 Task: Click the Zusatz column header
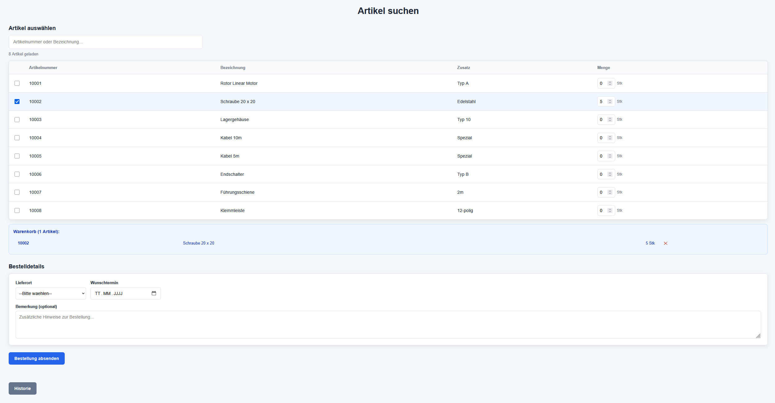click(464, 67)
